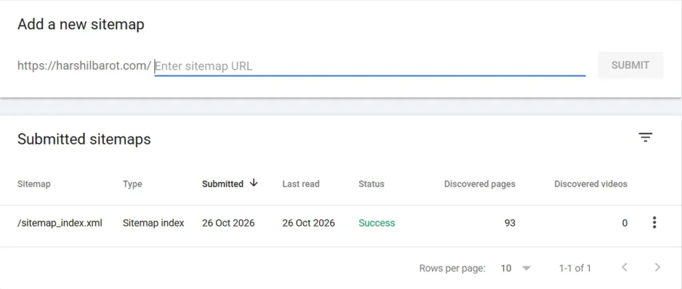
Task: Click the Discovered pages column header
Action: [480, 184]
